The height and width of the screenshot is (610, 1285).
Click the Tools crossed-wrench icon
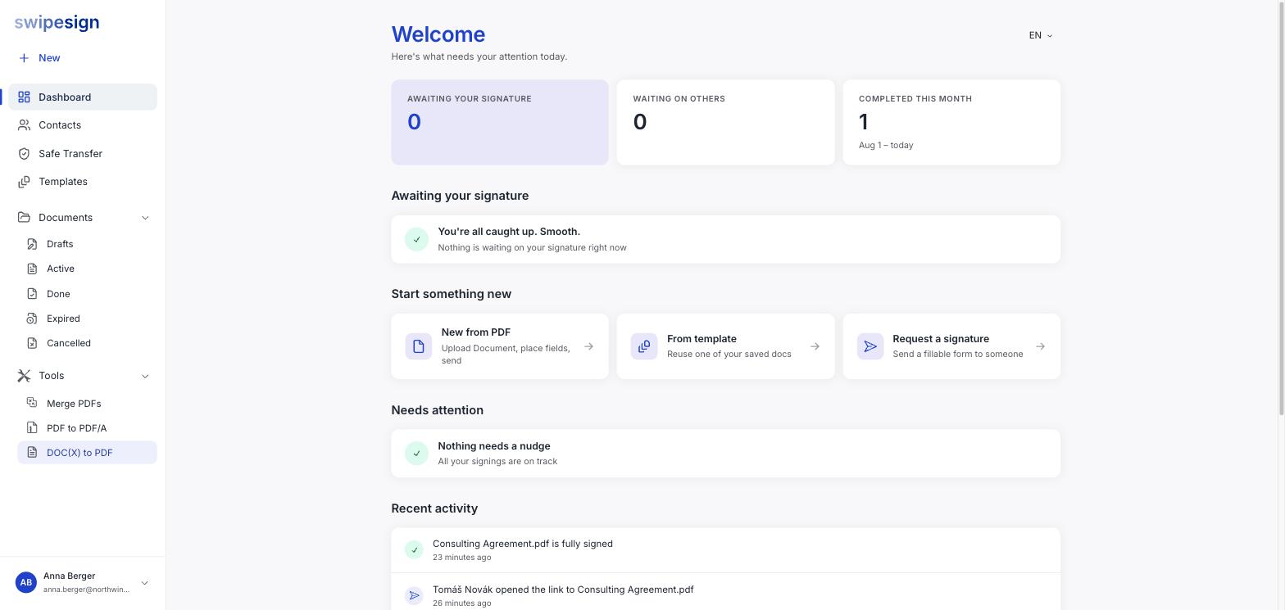pyautogui.click(x=24, y=376)
